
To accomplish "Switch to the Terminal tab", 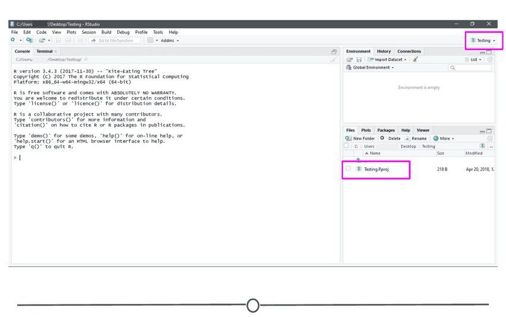I will (x=45, y=51).
